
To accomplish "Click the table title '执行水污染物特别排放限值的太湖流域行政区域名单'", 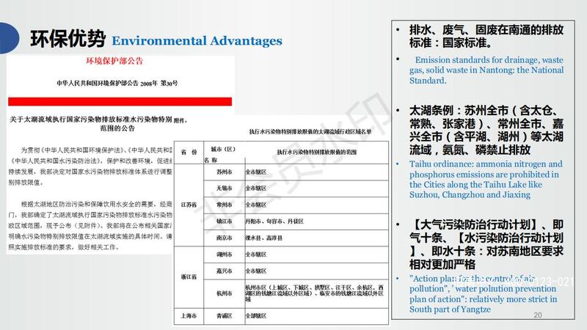I will [310, 132].
